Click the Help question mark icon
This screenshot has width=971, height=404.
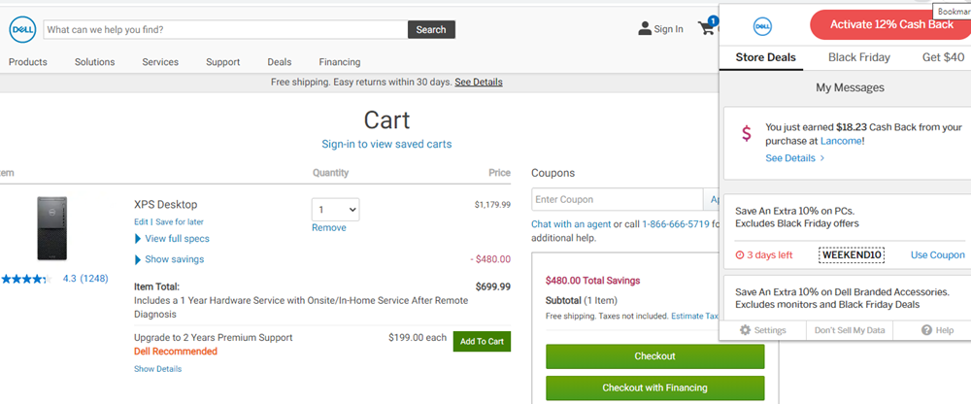[x=926, y=330]
